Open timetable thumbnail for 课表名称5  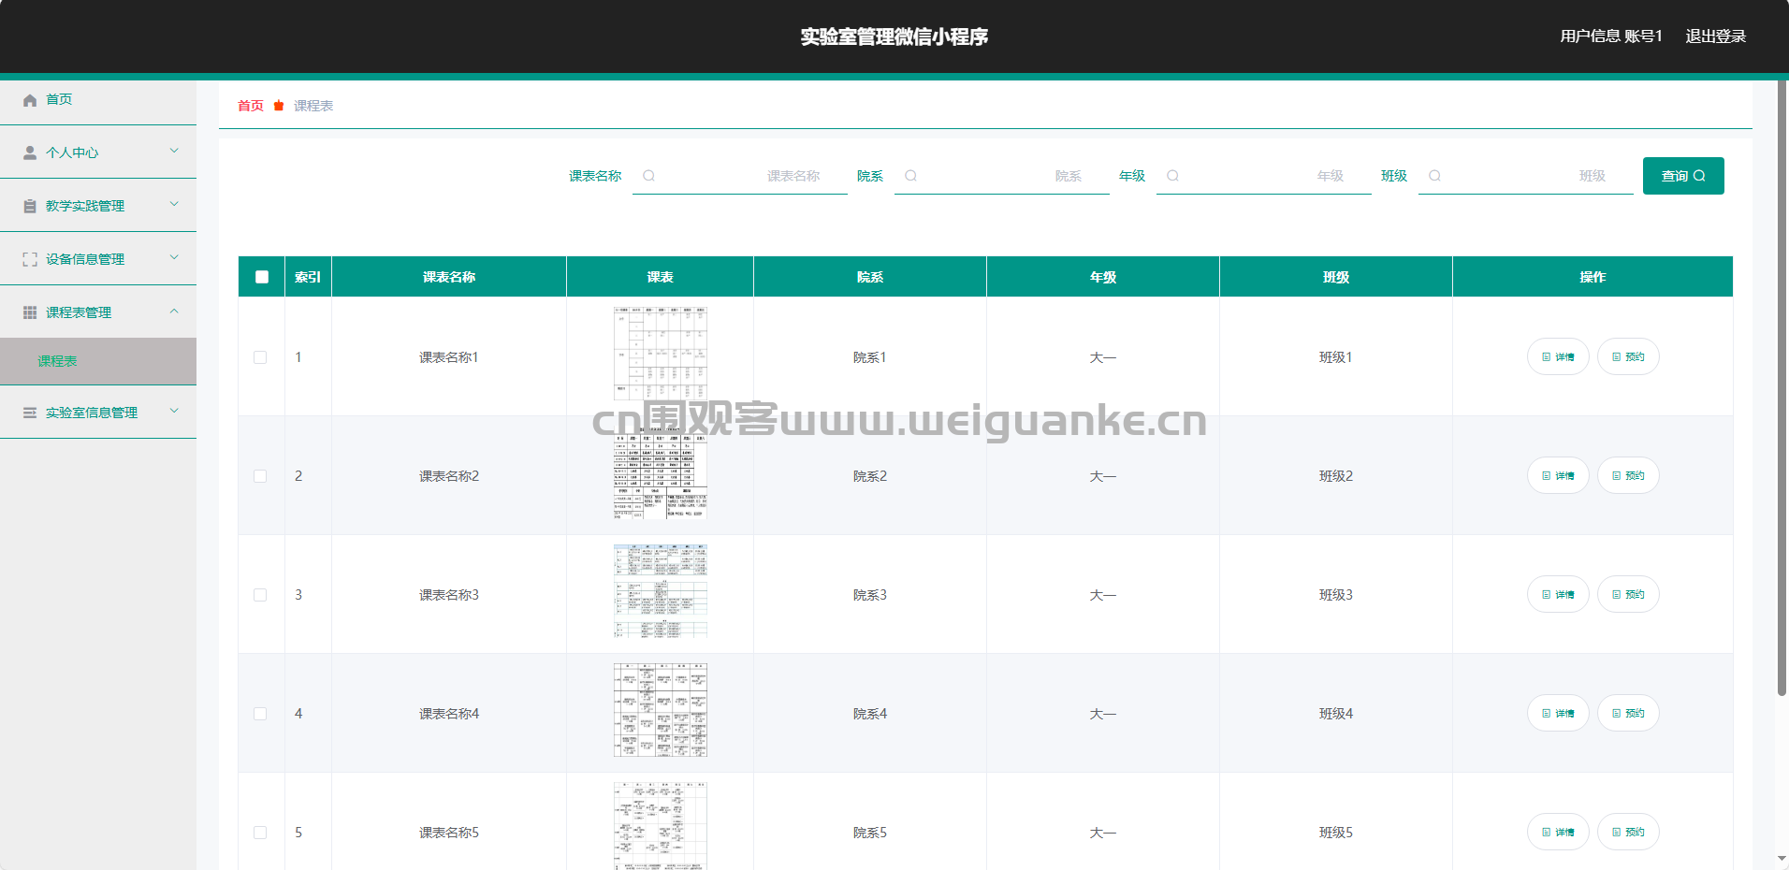click(661, 826)
